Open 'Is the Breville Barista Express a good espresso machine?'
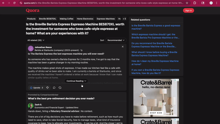The width and height of the screenshot is (220, 124). click(156, 27)
